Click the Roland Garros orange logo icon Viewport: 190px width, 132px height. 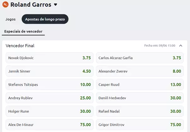[5, 4]
